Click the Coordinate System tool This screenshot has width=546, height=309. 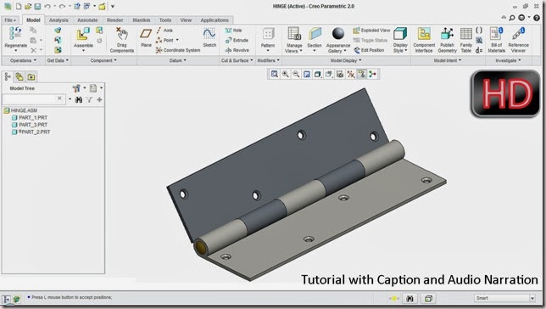click(x=178, y=50)
